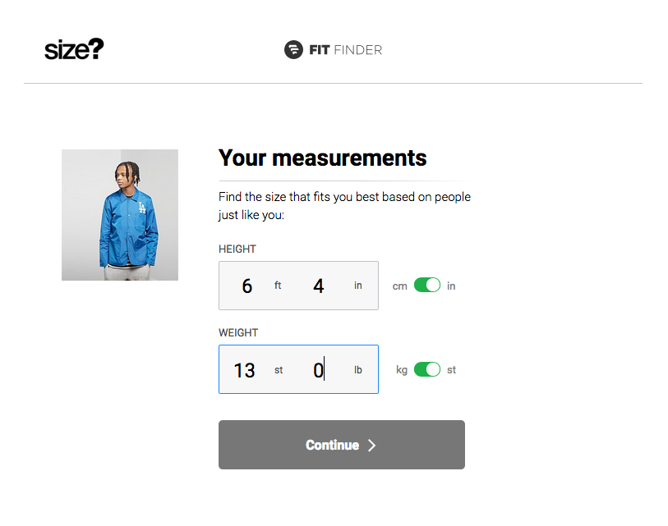
Task: Focus the weight stone field showing 13
Action: [245, 370]
